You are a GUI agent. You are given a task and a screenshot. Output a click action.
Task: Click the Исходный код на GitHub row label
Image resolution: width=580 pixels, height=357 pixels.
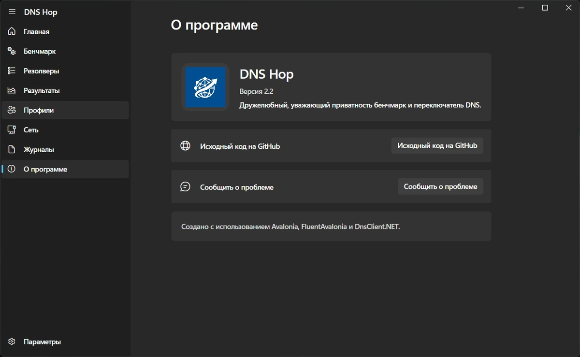pyautogui.click(x=240, y=146)
